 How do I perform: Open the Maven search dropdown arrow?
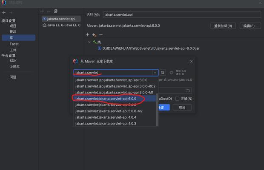(155, 73)
